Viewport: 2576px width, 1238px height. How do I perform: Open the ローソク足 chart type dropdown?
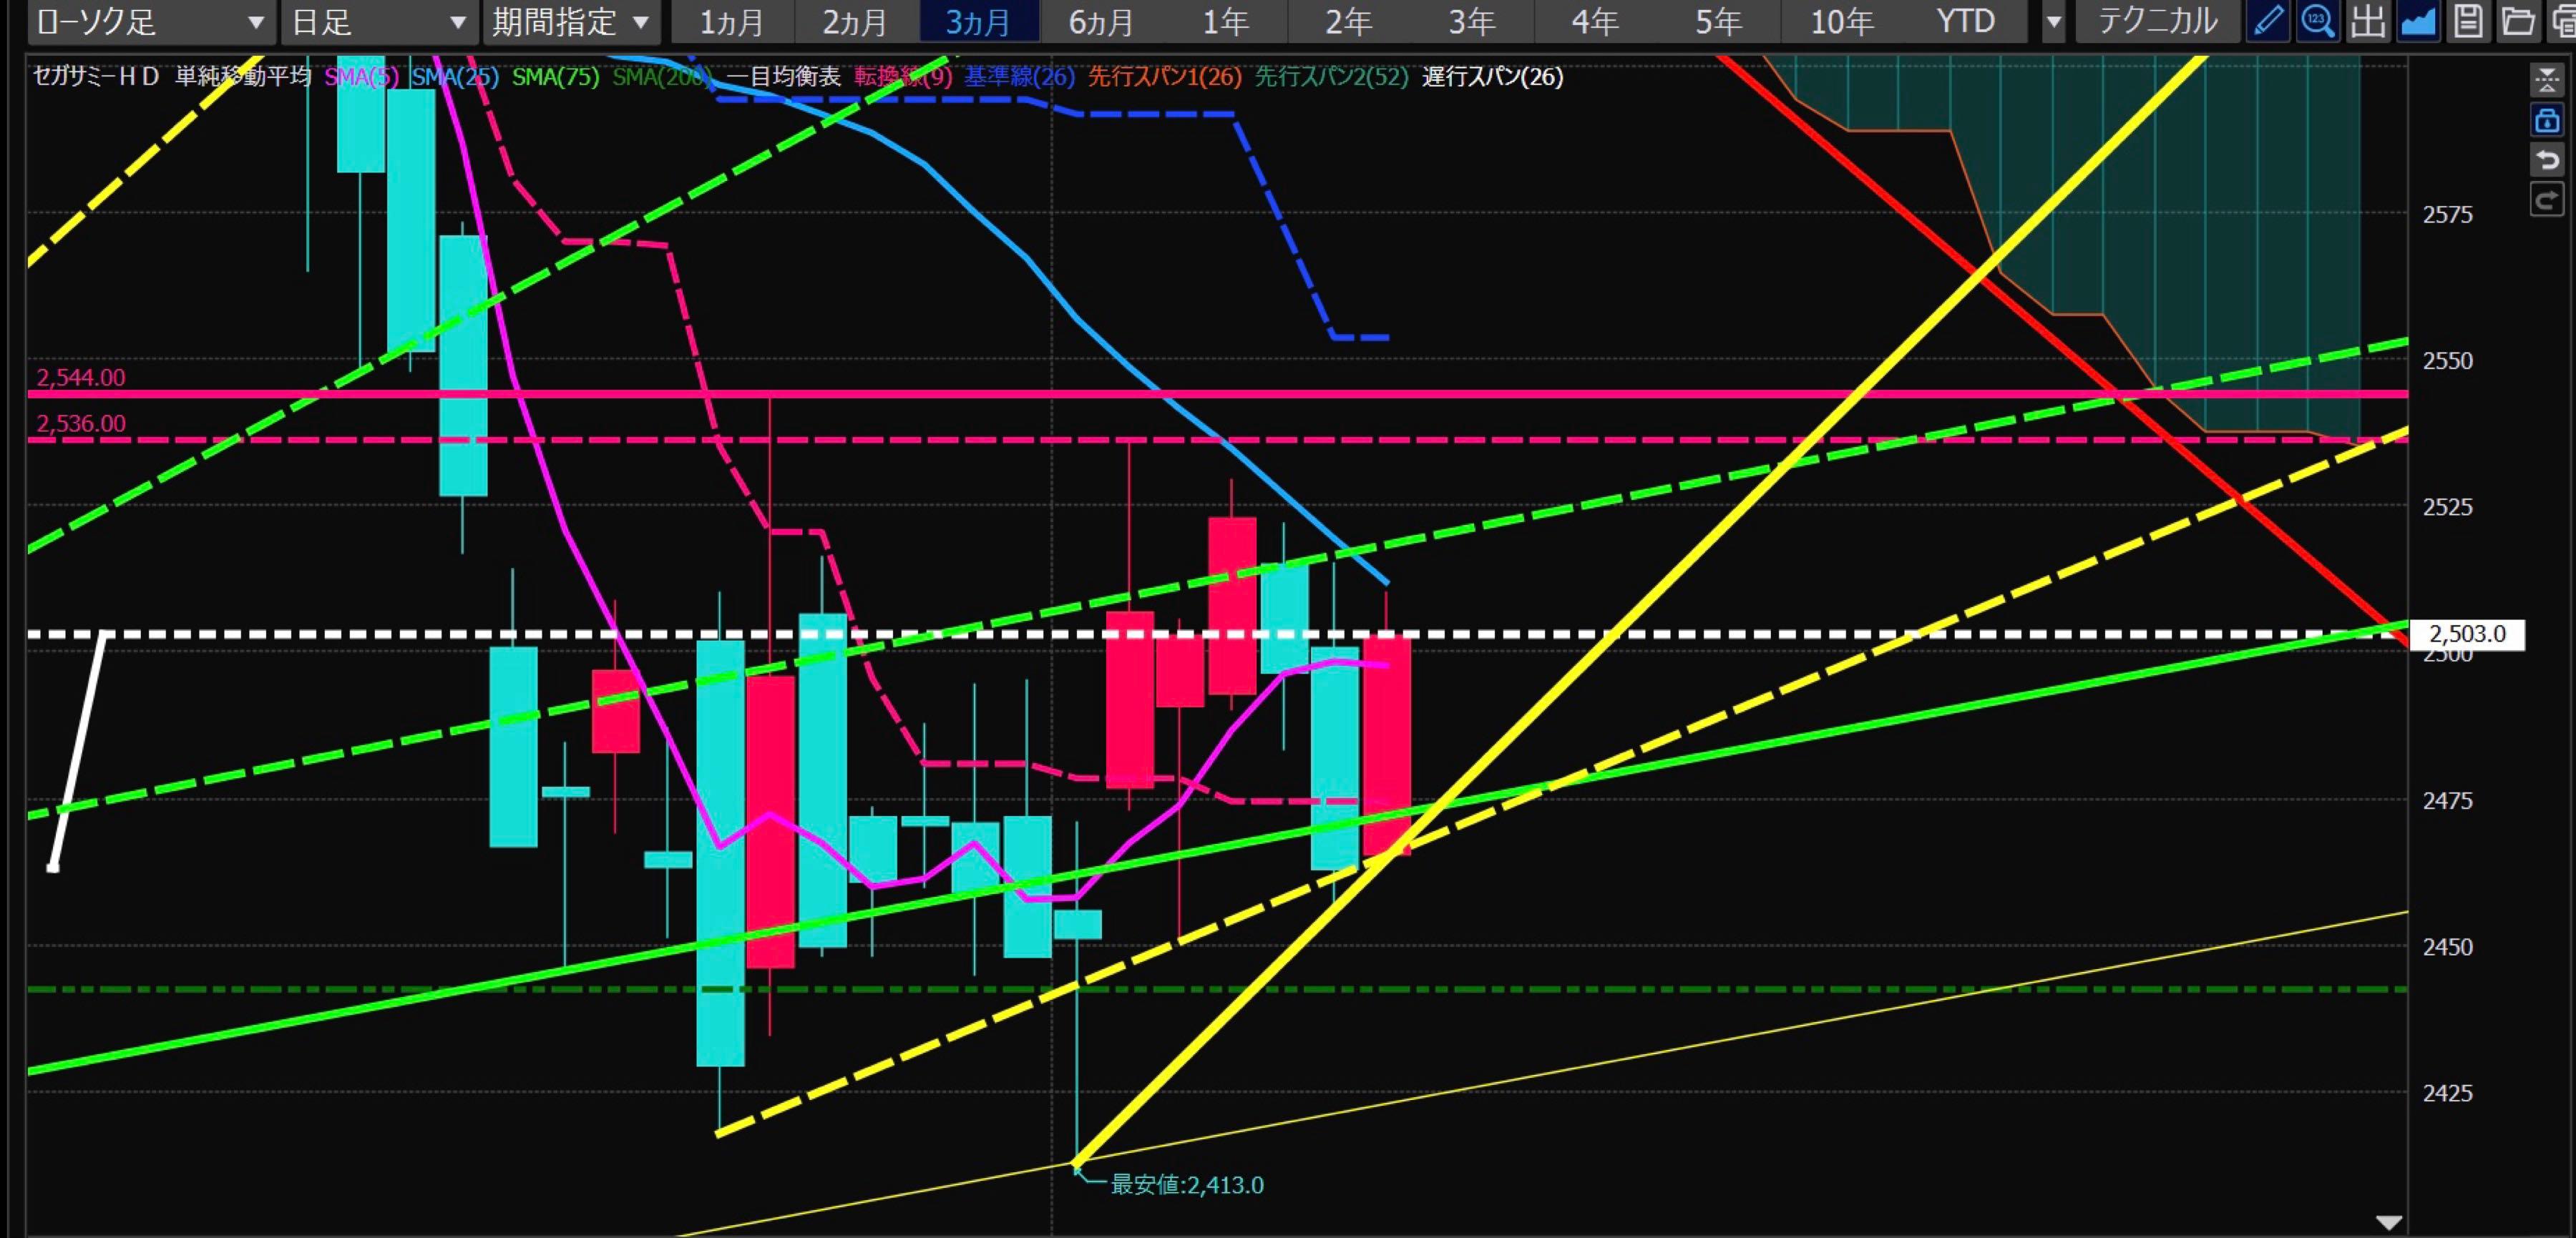(x=150, y=22)
